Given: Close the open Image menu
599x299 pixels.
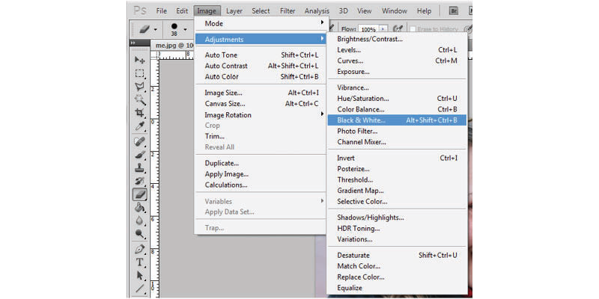Looking at the screenshot, I should click(x=207, y=11).
